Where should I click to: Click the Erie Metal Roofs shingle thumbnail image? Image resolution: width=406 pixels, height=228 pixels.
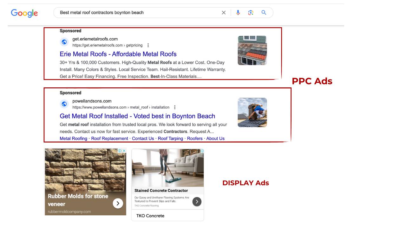[x=252, y=50]
